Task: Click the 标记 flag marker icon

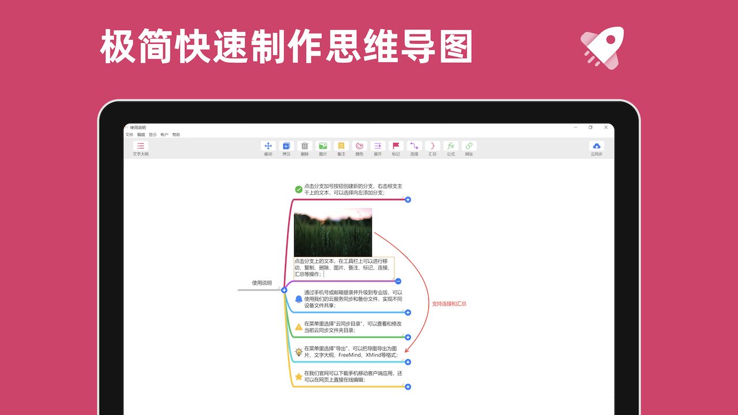Action: (x=396, y=146)
